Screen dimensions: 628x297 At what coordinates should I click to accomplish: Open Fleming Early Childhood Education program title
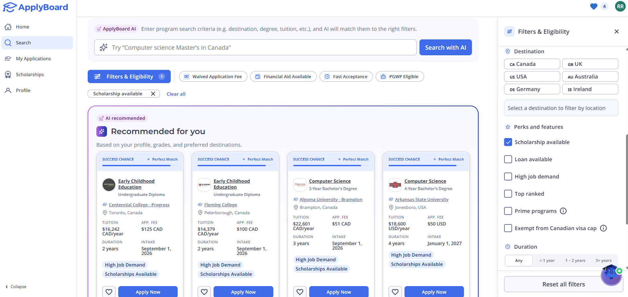(232, 184)
